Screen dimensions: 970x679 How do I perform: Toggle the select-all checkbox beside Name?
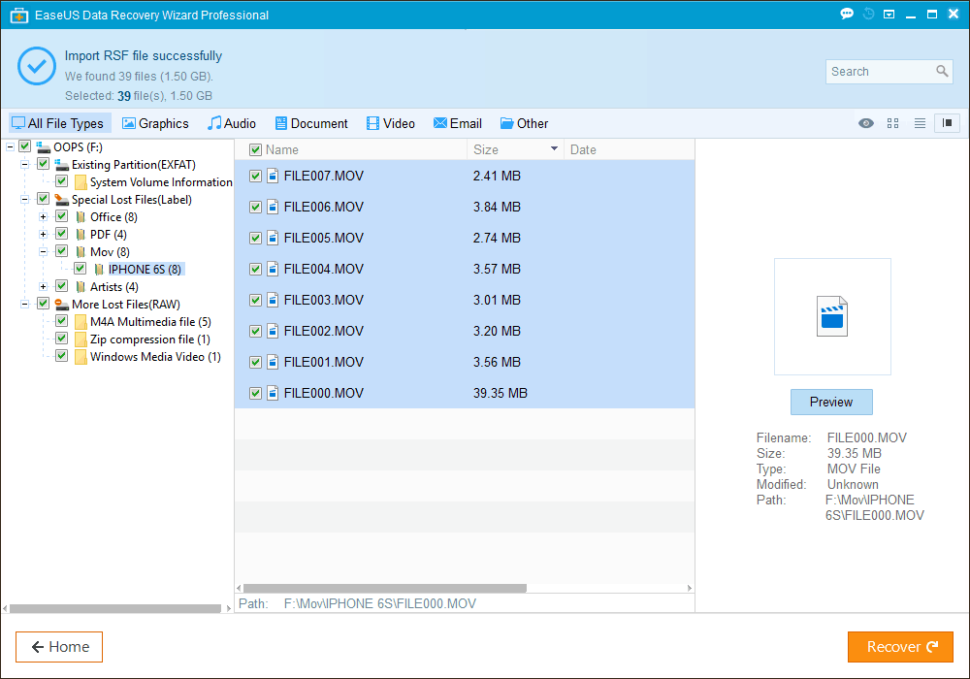(x=255, y=149)
